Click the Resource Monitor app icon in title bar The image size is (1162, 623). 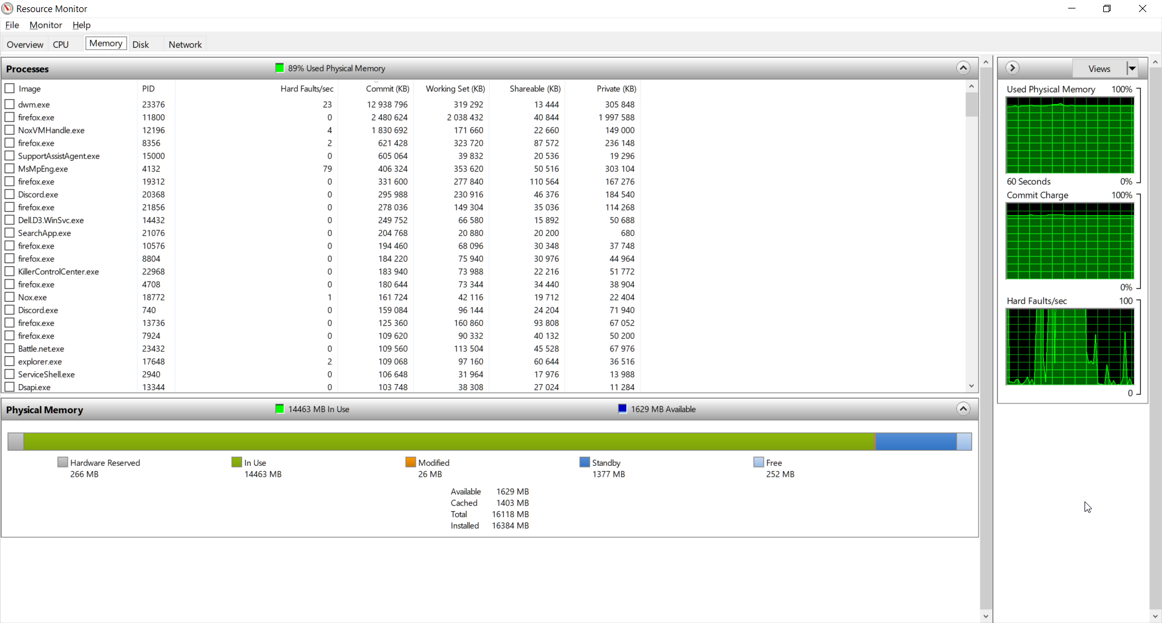point(8,8)
